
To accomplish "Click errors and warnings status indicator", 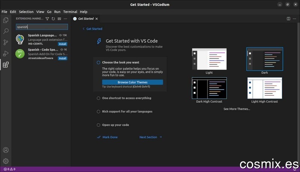I will click(10, 169).
